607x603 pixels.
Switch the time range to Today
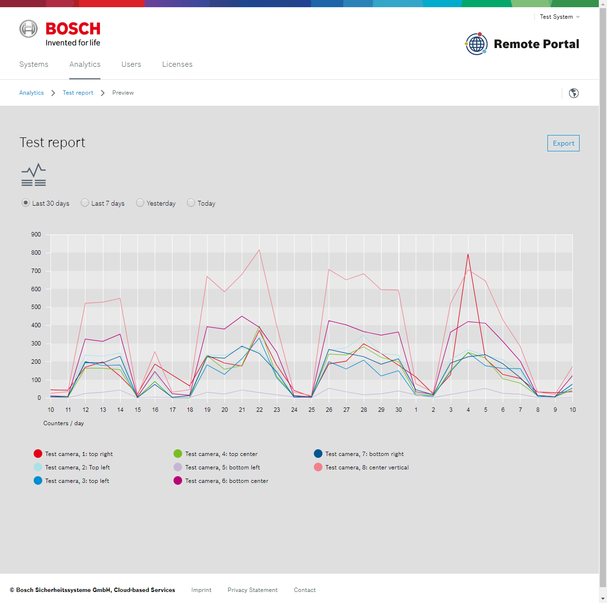(191, 203)
